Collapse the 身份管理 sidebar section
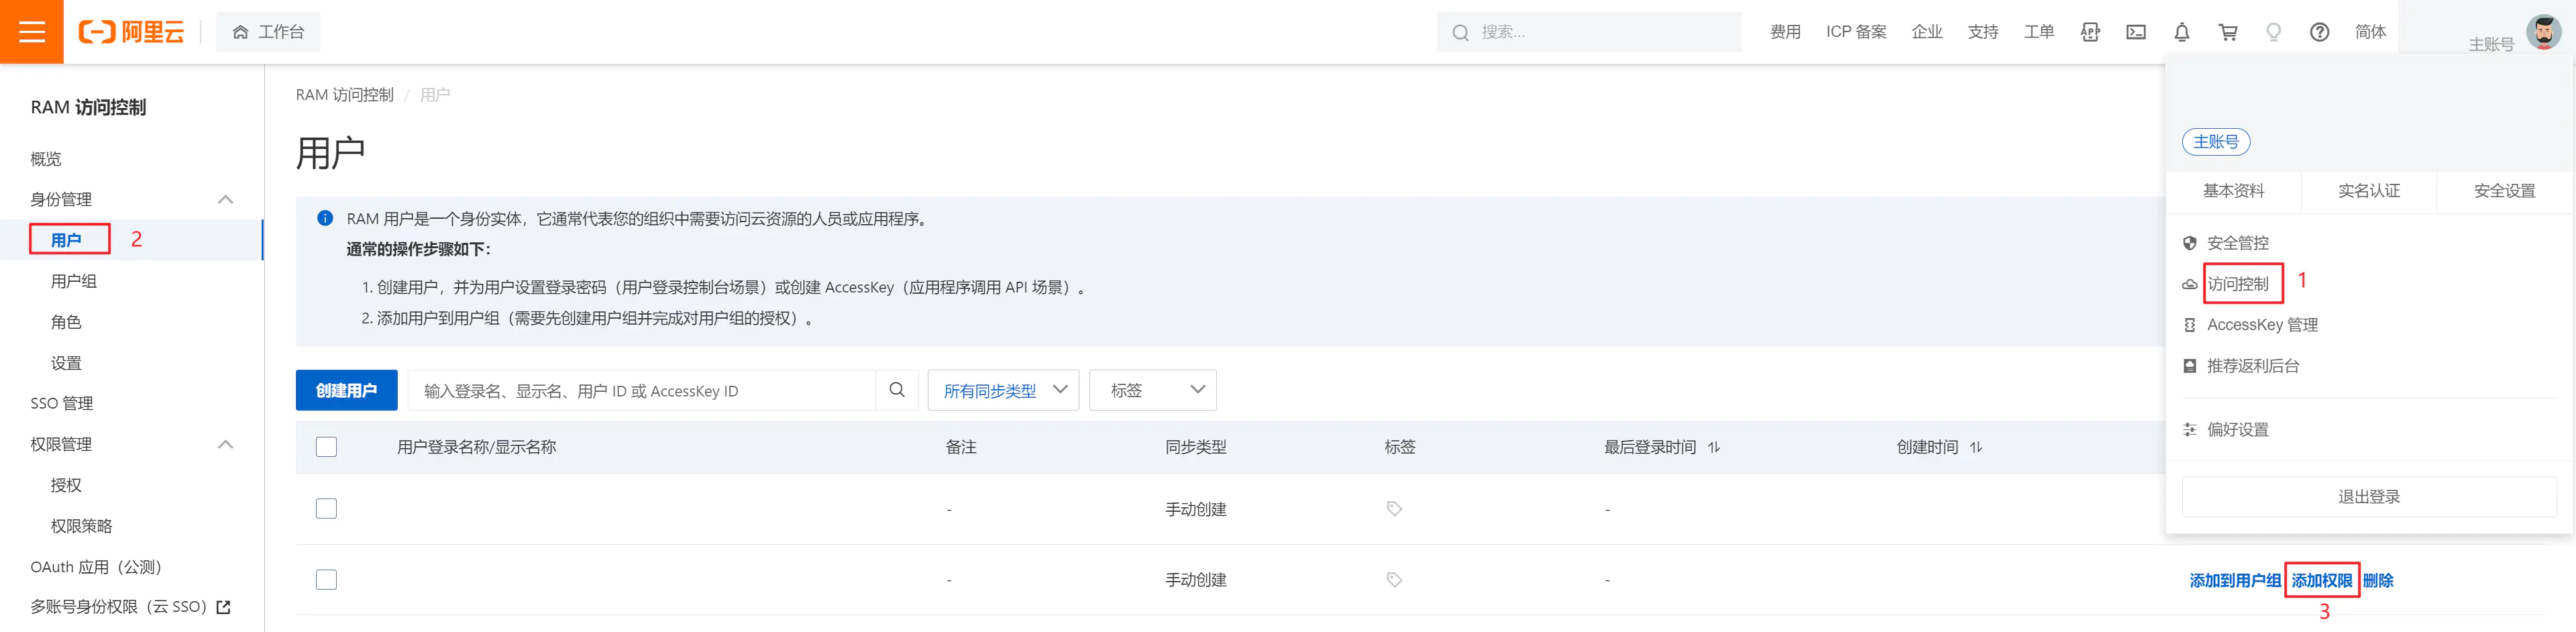 coord(226,199)
